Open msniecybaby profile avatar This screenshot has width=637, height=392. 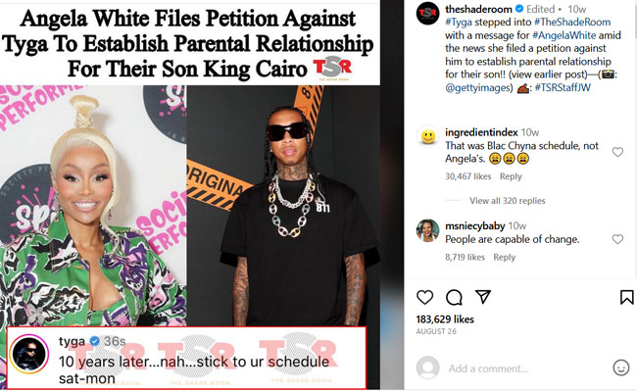coord(428,230)
